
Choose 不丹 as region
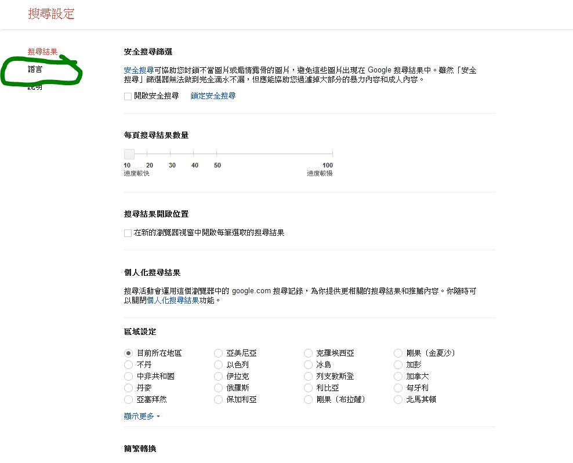(x=129, y=364)
